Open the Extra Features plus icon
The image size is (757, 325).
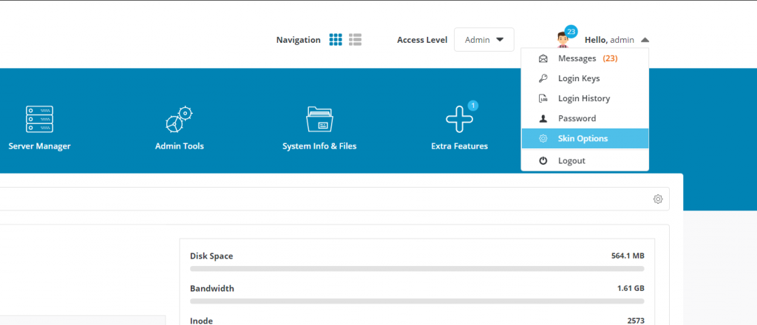tap(459, 120)
